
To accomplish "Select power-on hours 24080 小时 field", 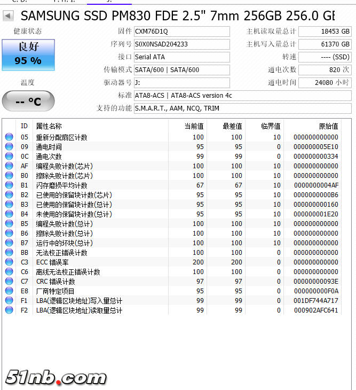I will [x=325, y=83].
